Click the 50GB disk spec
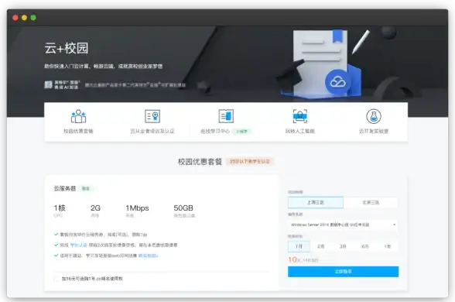This screenshot has height=302, width=455. (183, 208)
